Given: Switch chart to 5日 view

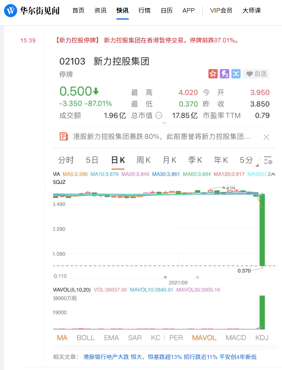Looking at the screenshot, I should (x=92, y=160).
